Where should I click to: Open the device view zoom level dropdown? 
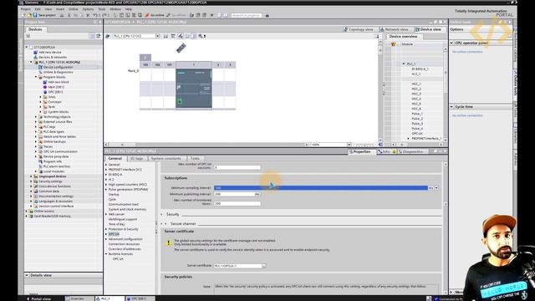tap(349, 145)
